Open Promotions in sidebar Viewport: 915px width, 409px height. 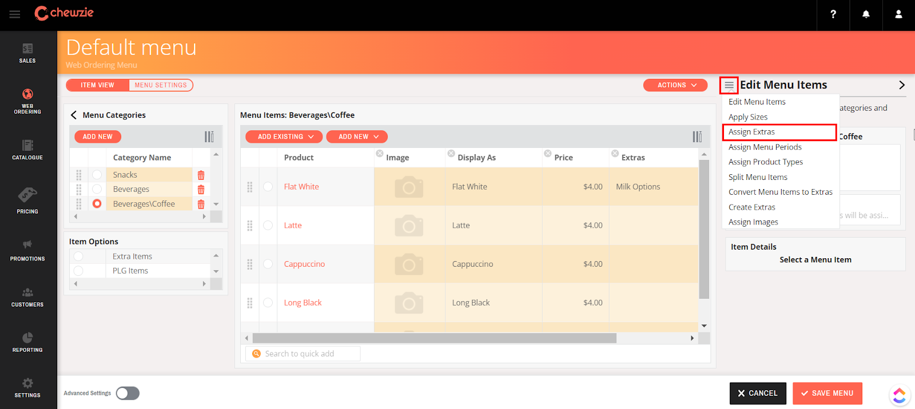click(x=27, y=251)
